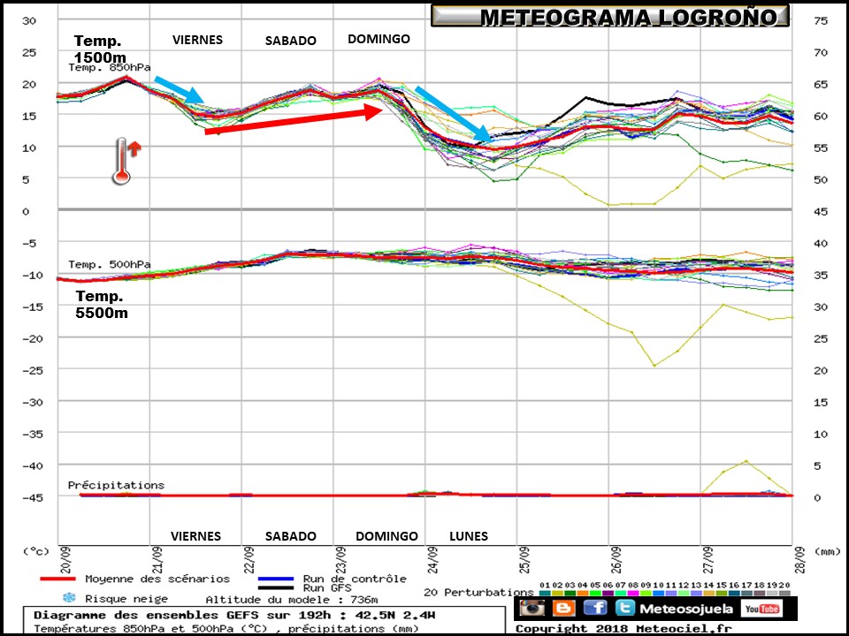Image resolution: width=849 pixels, height=636 pixels.
Task: Click the 26/09 date axis label
Action: pos(616,560)
